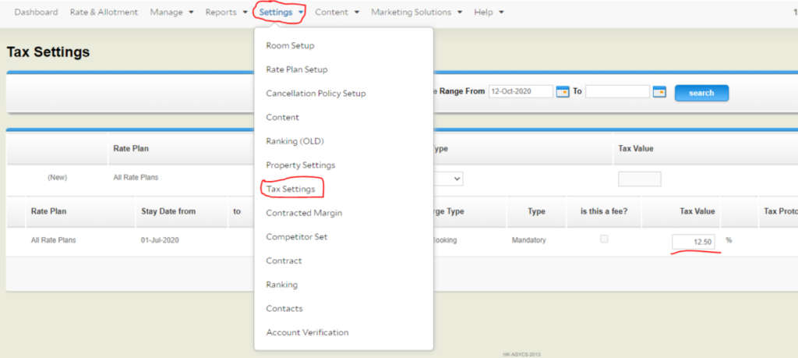Open the Help dropdown menu
This screenshot has width=798, height=358.
coord(489,12)
